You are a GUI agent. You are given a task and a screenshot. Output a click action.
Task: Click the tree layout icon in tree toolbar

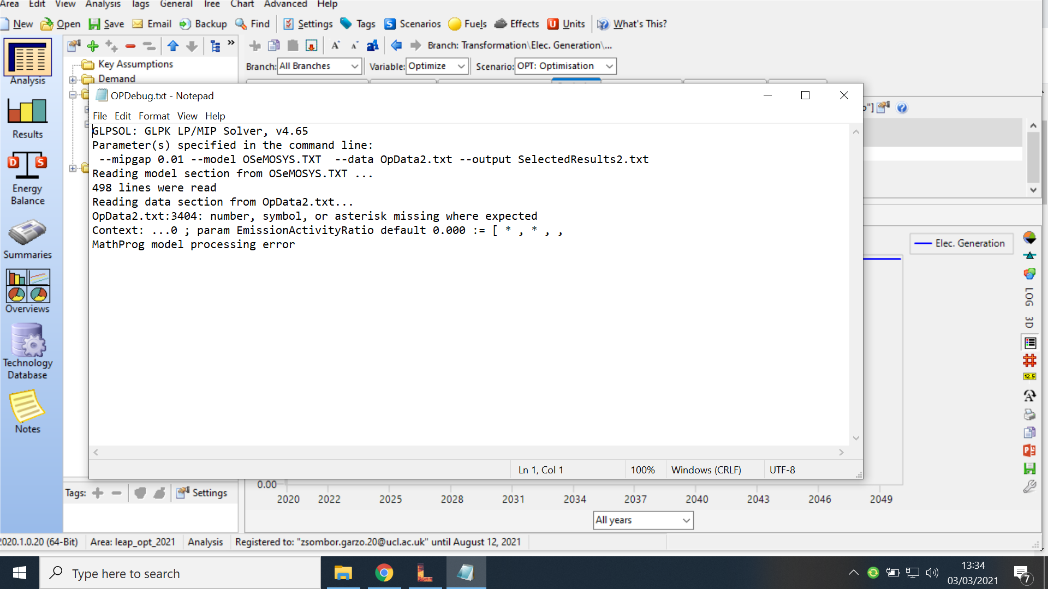(216, 46)
